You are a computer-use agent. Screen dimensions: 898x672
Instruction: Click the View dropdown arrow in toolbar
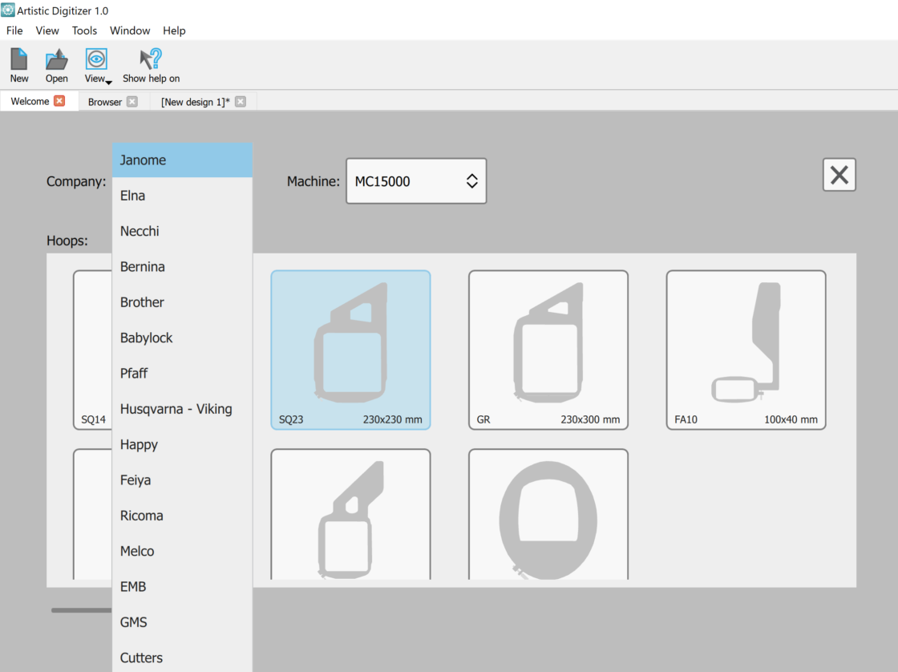109,82
